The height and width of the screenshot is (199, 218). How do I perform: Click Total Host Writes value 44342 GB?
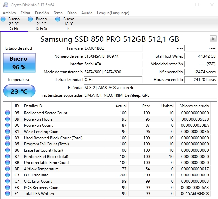pos(200,56)
